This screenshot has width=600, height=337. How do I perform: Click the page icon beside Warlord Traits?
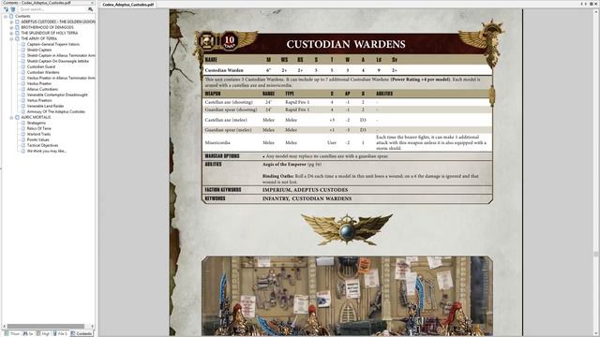[22, 134]
